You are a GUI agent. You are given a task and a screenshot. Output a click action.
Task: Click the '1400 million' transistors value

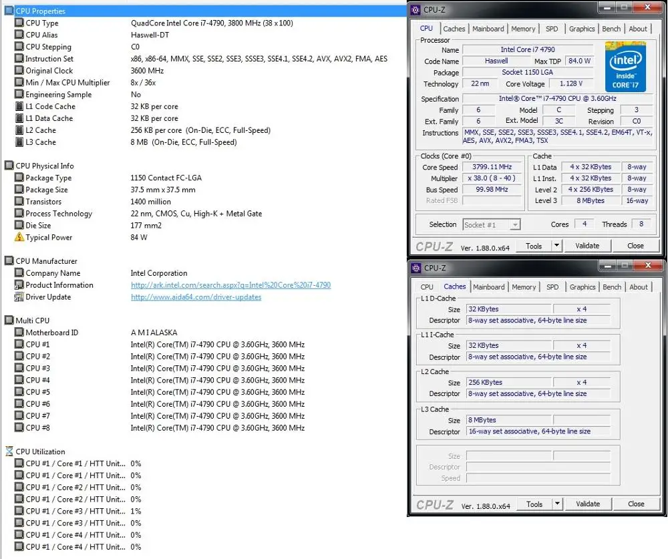151,202
